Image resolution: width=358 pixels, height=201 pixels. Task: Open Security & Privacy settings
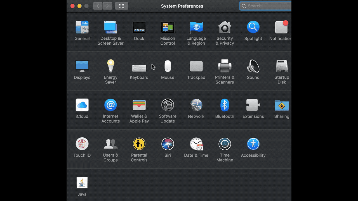click(225, 27)
